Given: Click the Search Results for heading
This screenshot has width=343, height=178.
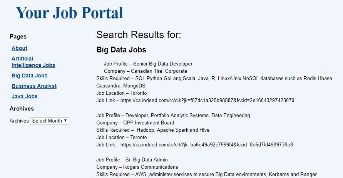Looking at the screenshot, I should pyautogui.click(x=139, y=35).
